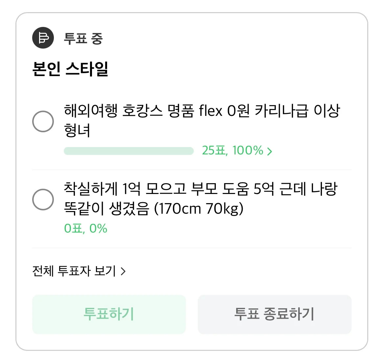Click the (170cm 70kg) text in second option
Image resolution: width=384 pixels, height=363 pixels.
click(x=199, y=208)
